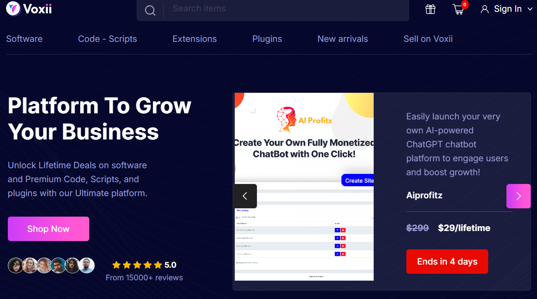
Task: Expand the Sign In dropdown chevron
Action: (x=530, y=9)
